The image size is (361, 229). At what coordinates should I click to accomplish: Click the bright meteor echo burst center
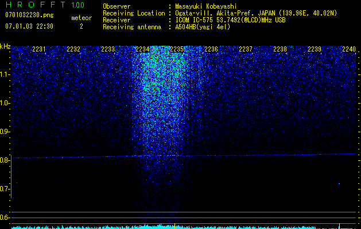(161, 92)
